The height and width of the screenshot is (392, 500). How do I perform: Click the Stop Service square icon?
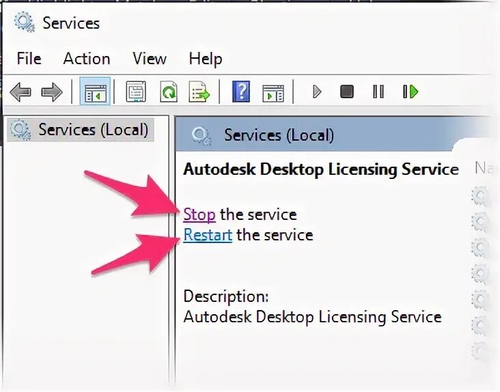pos(347,92)
